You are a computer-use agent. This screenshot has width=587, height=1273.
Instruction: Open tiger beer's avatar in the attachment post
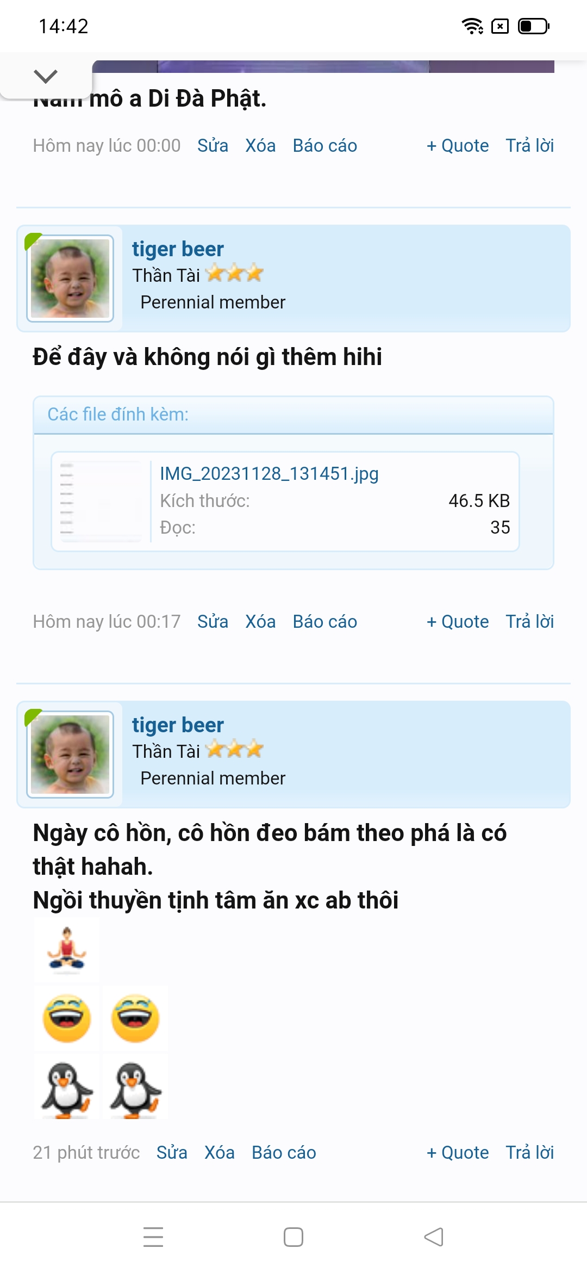[x=70, y=279]
